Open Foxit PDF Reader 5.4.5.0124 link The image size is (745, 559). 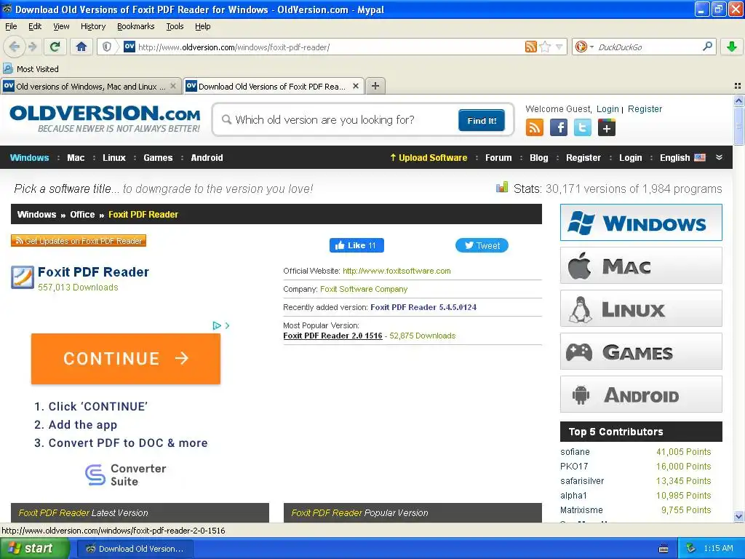423,307
